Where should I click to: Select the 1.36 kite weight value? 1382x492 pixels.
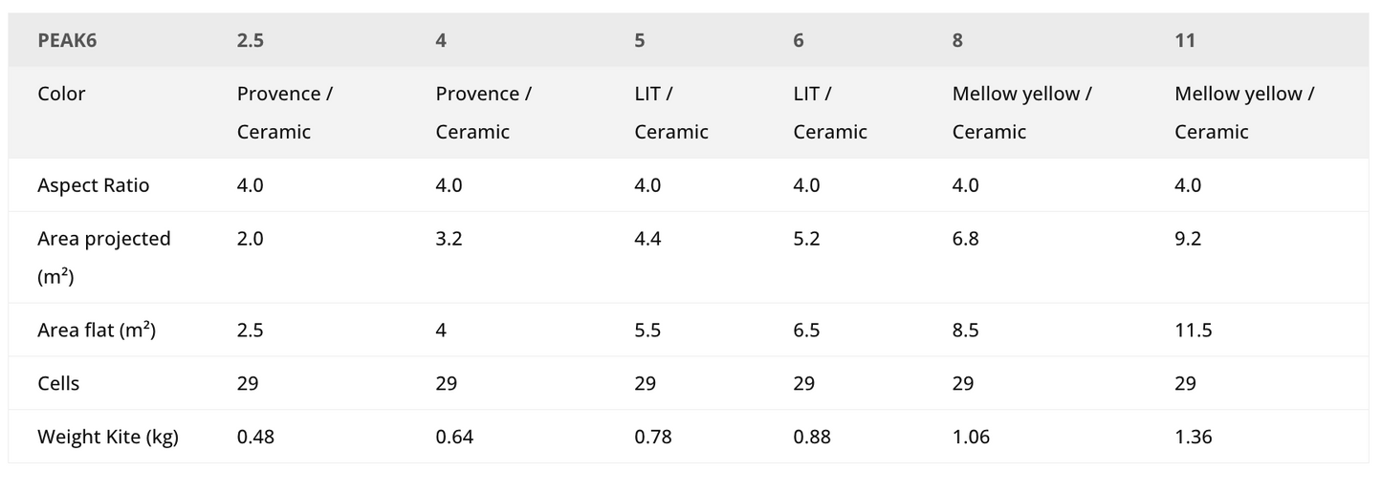(1193, 438)
